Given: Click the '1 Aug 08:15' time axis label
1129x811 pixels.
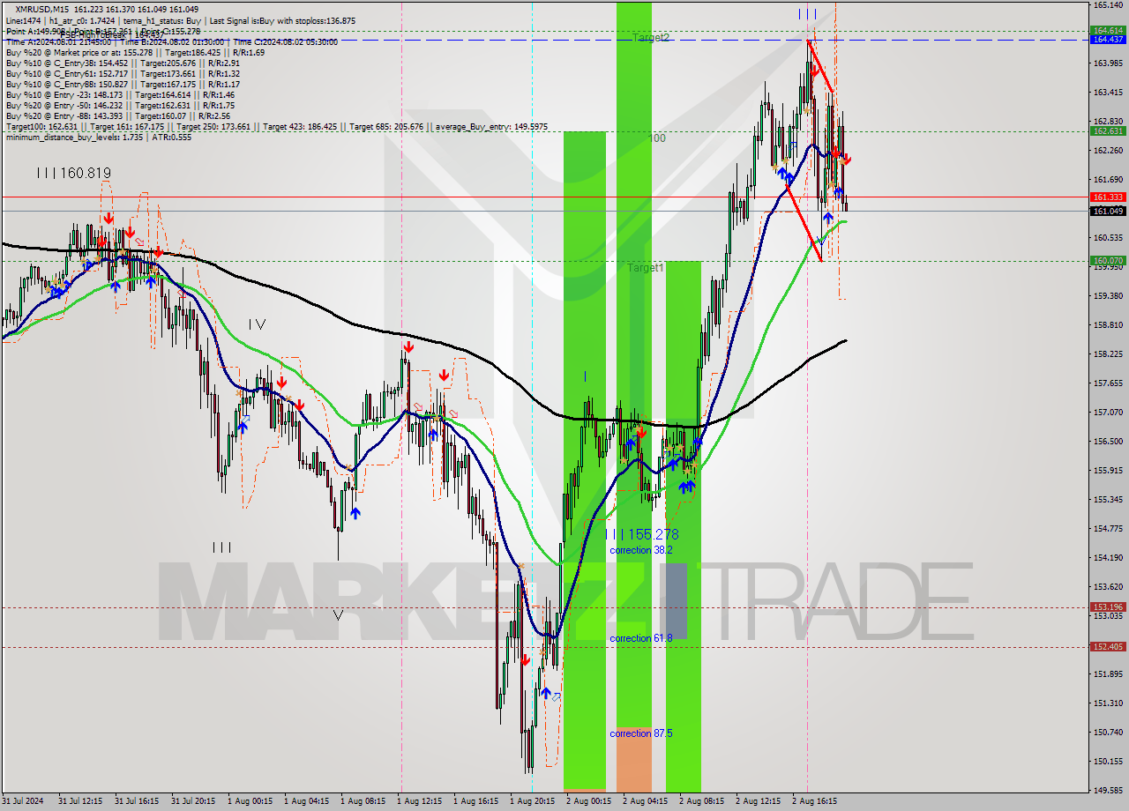Looking at the screenshot, I should (363, 801).
